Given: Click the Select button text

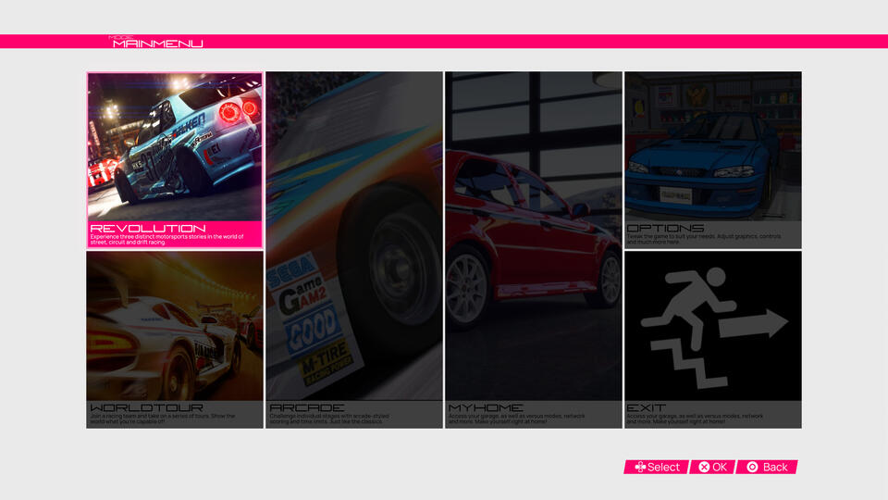Looking at the screenshot, I should point(663,468).
